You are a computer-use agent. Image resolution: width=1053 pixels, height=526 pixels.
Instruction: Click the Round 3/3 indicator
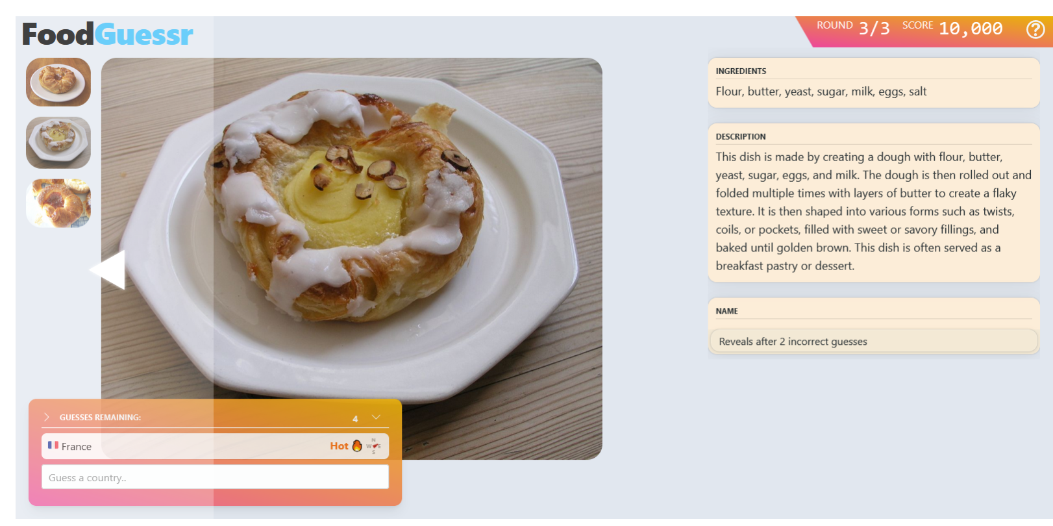(x=852, y=27)
